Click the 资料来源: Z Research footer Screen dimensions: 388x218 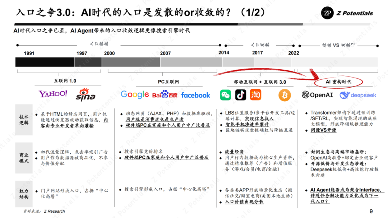(44, 211)
